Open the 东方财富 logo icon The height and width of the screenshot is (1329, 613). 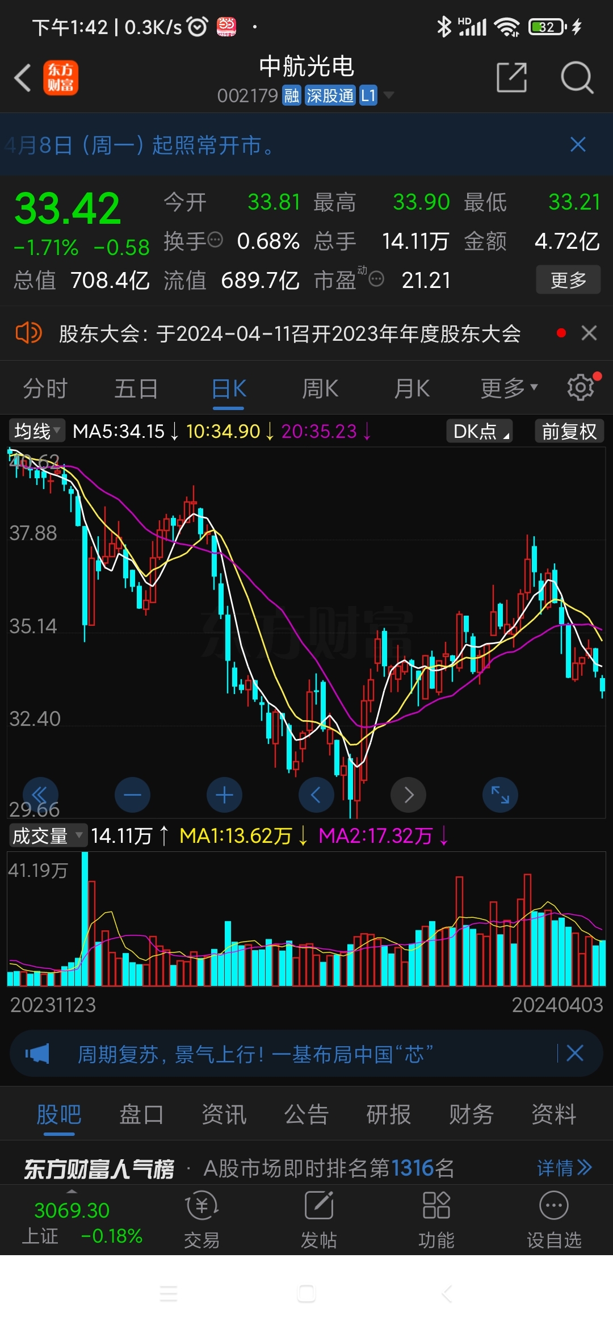click(61, 78)
